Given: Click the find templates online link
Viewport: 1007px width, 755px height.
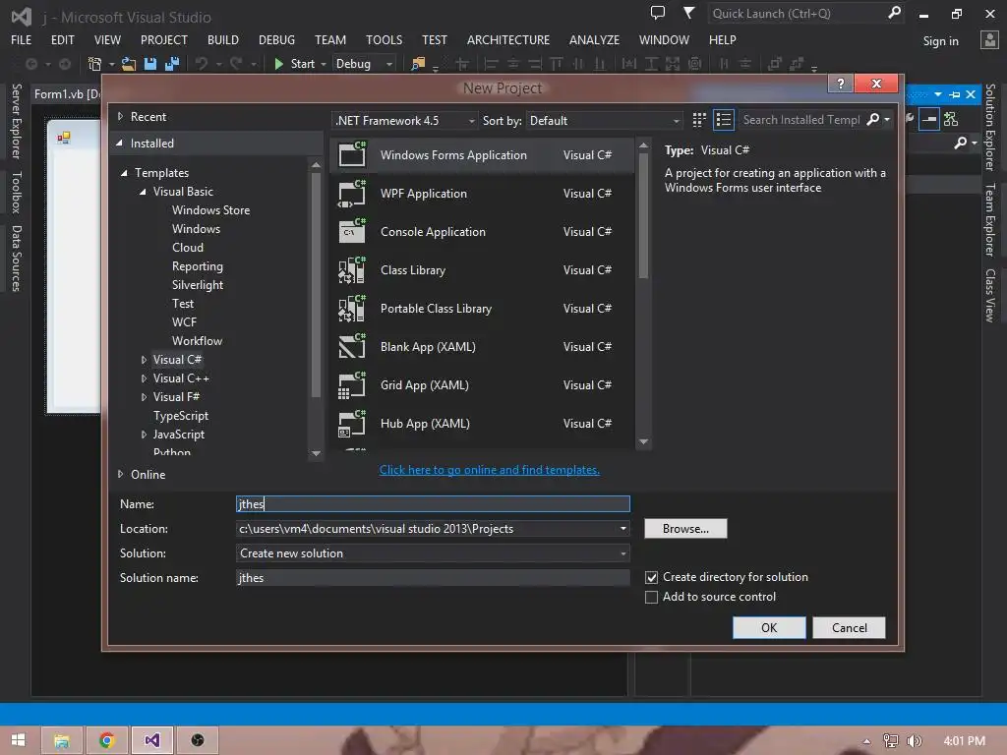Looking at the screenshot, I should tap(490, 470).
